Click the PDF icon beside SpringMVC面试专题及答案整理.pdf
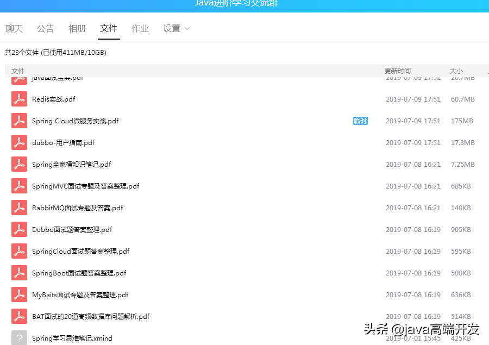This screenshot has height=345, width=489. click(x=18, y=186)
